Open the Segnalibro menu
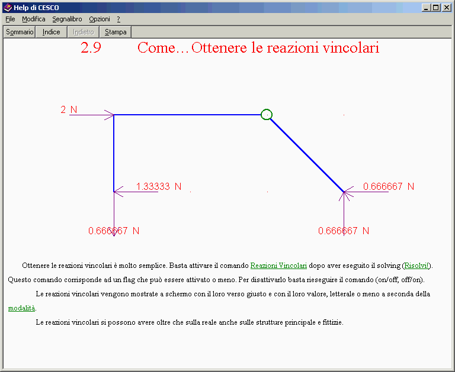This screenshot has width=455, height=372. point(67,19)
